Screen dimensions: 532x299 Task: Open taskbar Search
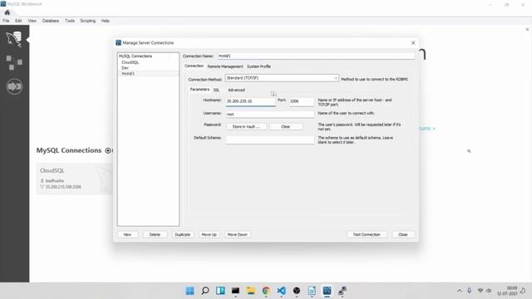pos(205,291)
